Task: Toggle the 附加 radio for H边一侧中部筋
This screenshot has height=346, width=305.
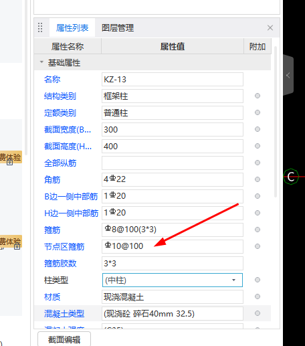Action: (258, 213)
